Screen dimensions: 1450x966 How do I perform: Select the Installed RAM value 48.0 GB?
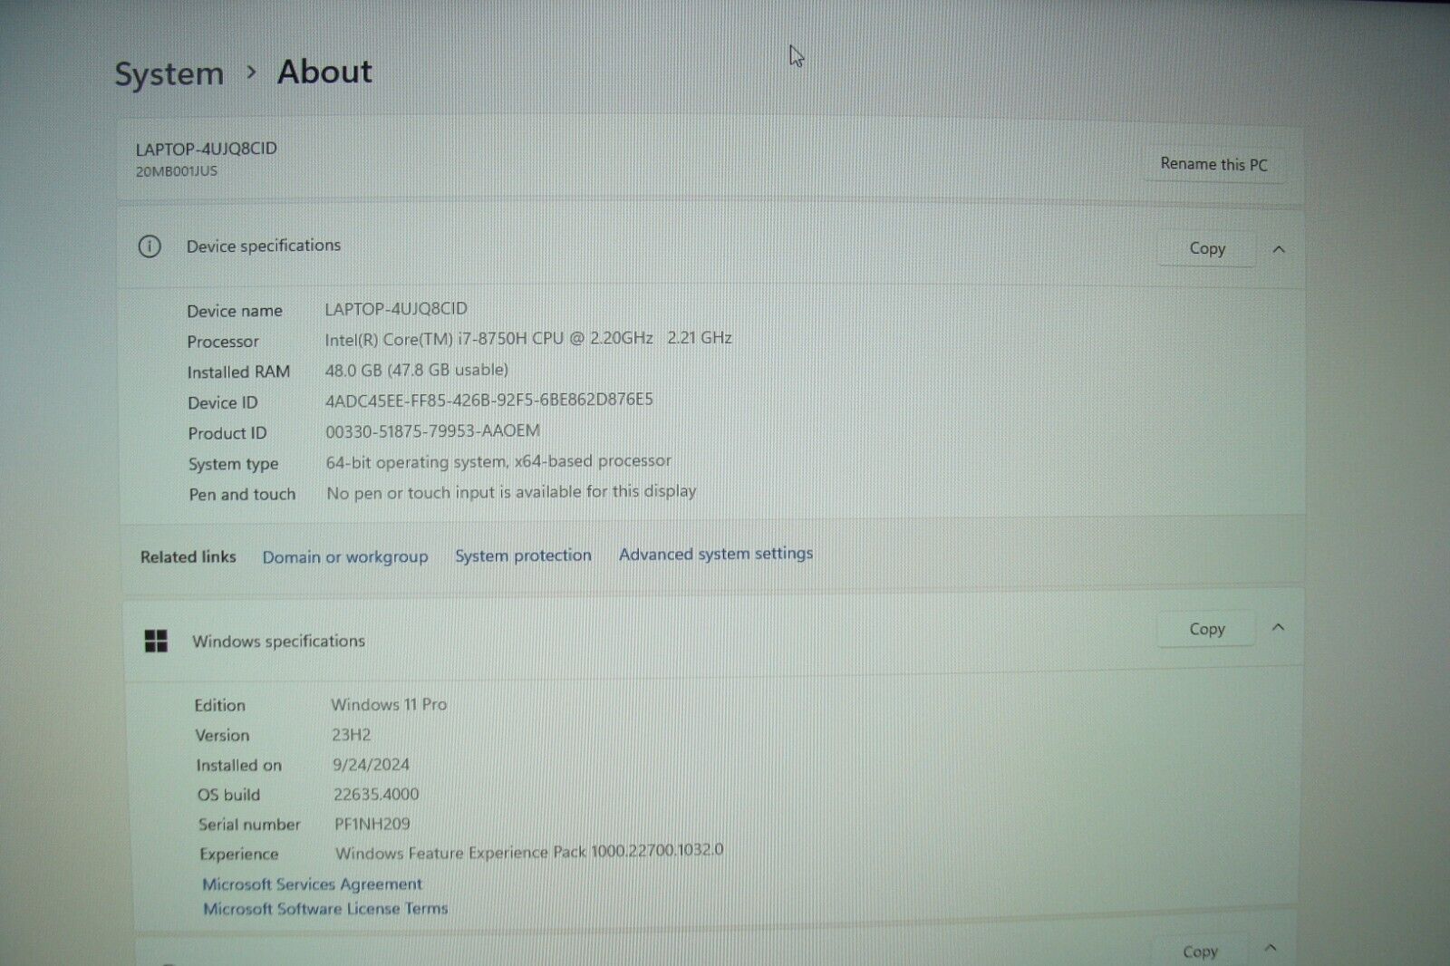click(x=416, y=370)
